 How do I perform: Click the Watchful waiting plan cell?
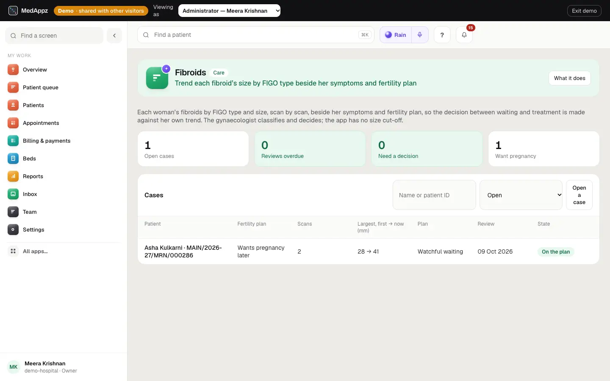click(x=440, y=251)
